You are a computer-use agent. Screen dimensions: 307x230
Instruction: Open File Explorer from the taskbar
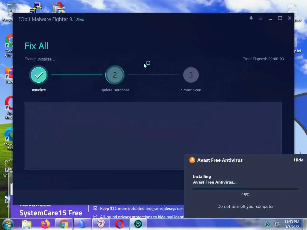pos(27,224)
